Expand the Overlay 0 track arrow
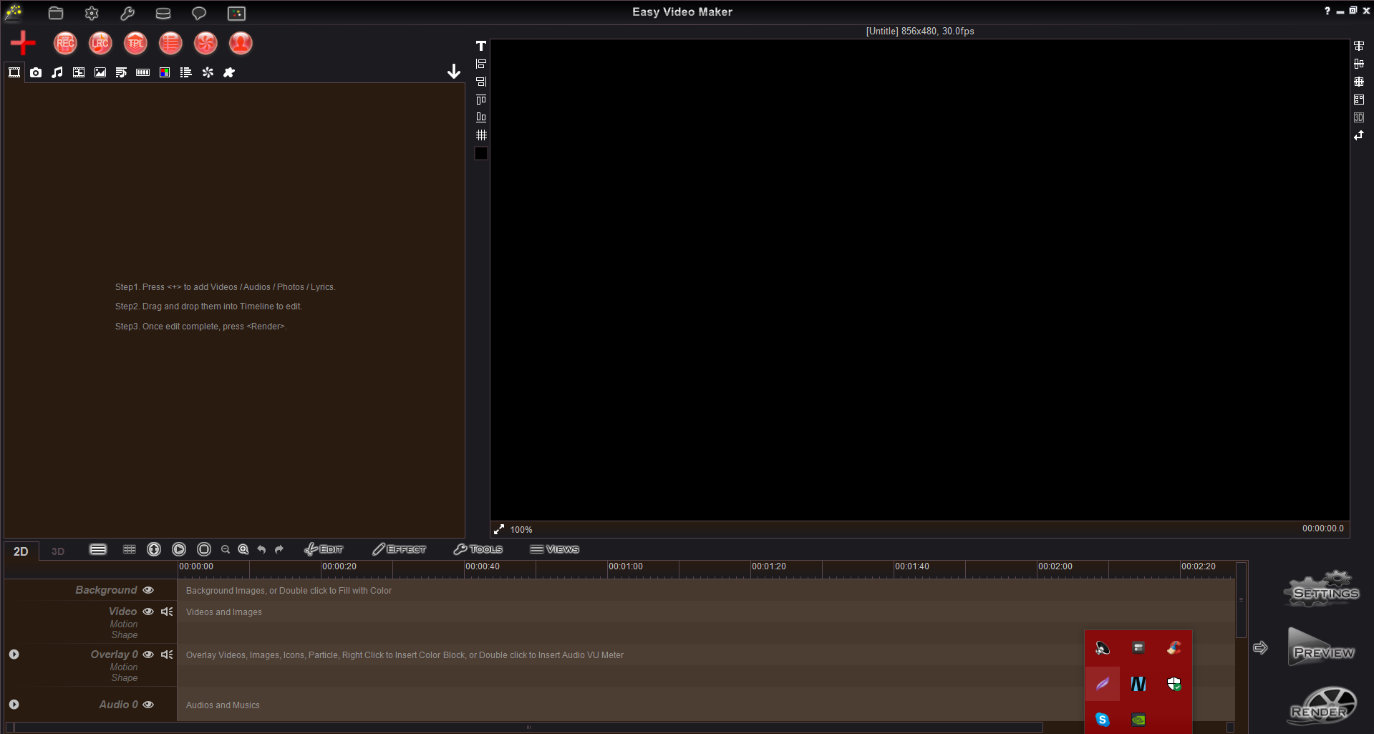 (14, 655)
